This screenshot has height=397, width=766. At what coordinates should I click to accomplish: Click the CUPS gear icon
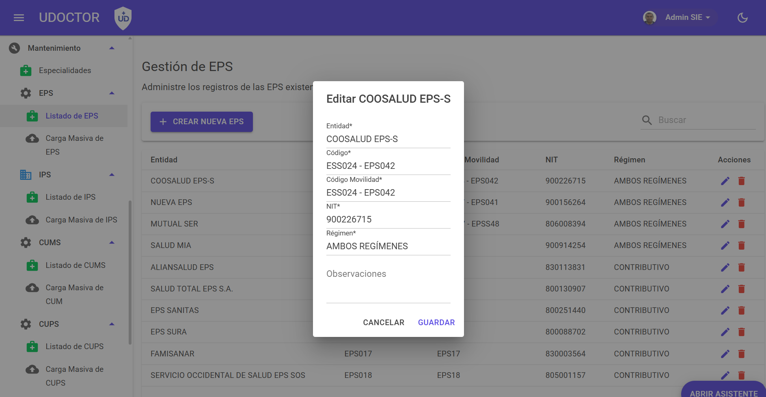pos(26,324)
